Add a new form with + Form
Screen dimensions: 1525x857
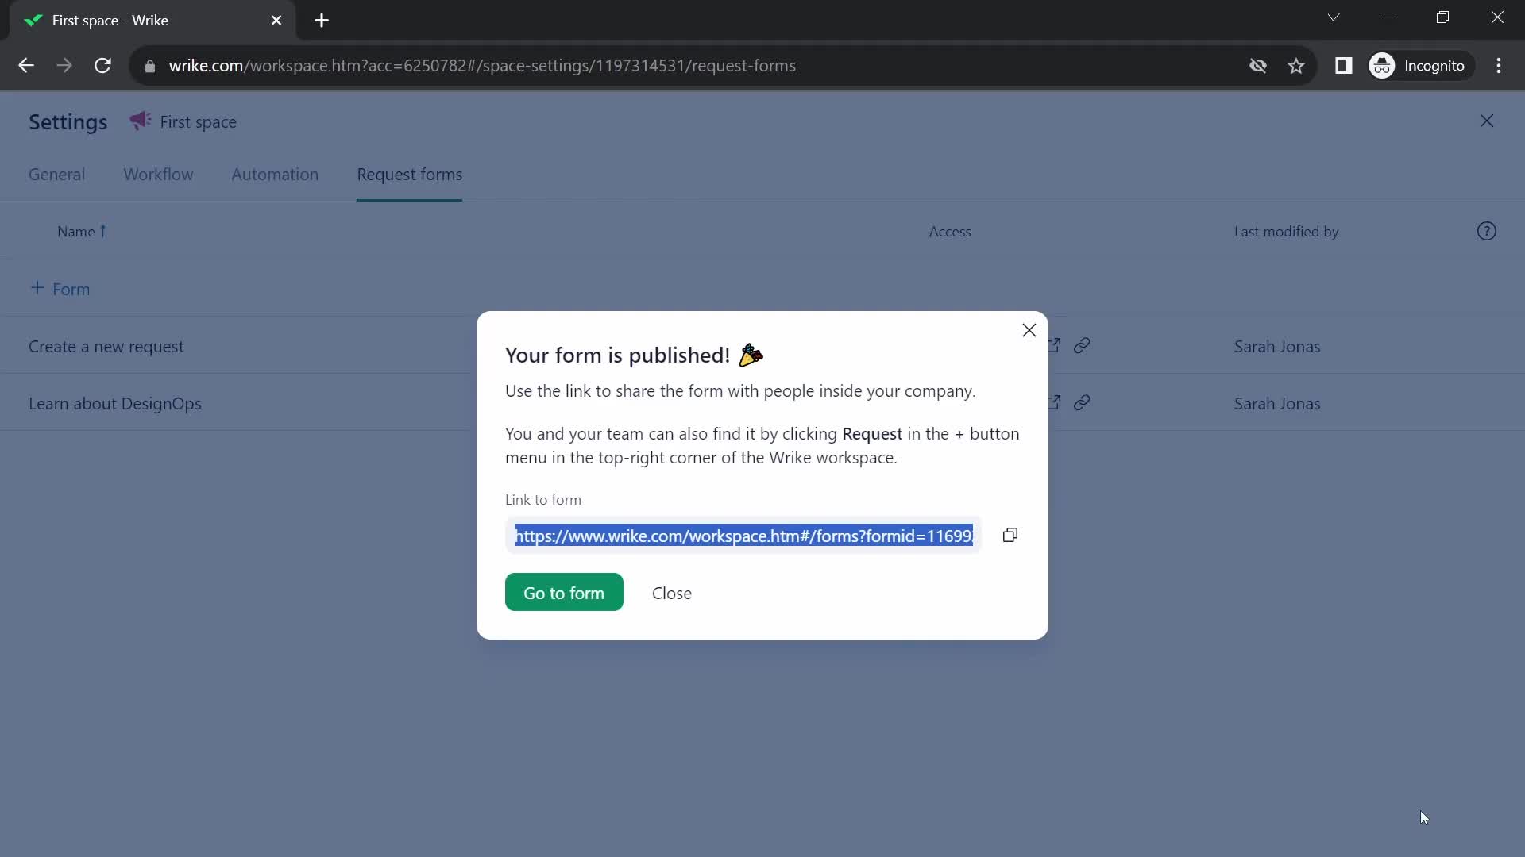[60, 289]
